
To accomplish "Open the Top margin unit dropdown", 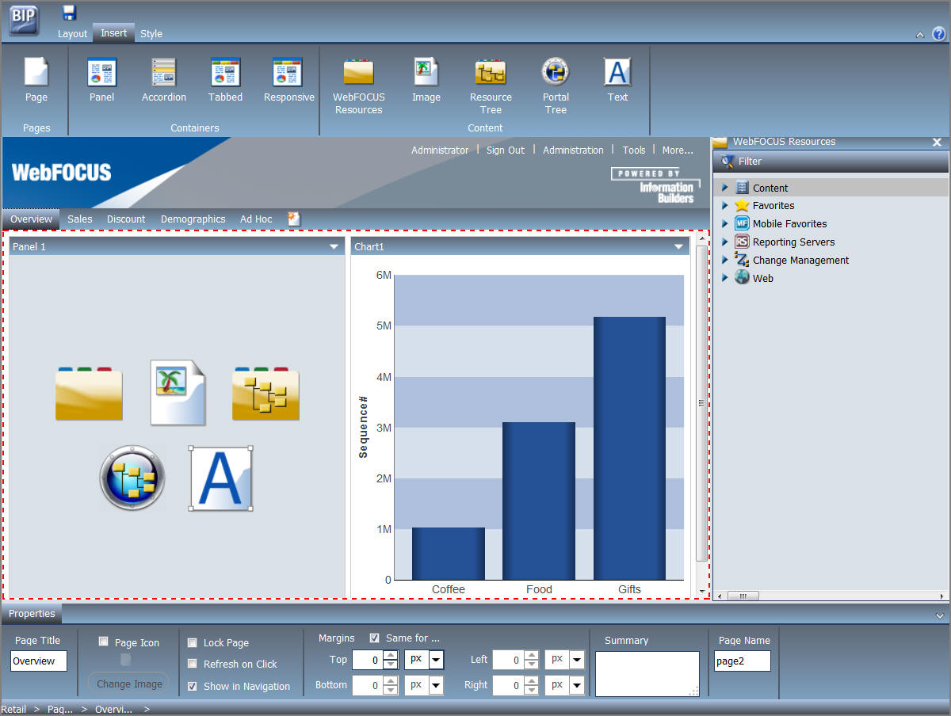I will tap(437, 660).
